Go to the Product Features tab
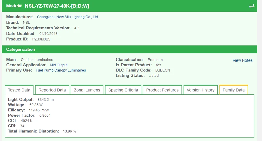This screenshot has width=262, height=141. click(x=162, y=90)
